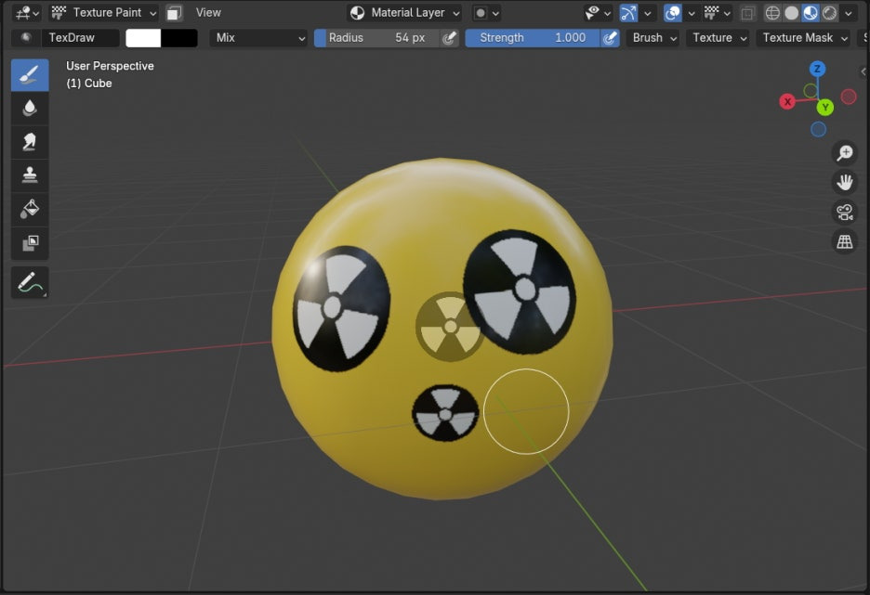Click the negative X axis gizmo circle
Screen dimensions: 870x595
[x=849, y=97]
